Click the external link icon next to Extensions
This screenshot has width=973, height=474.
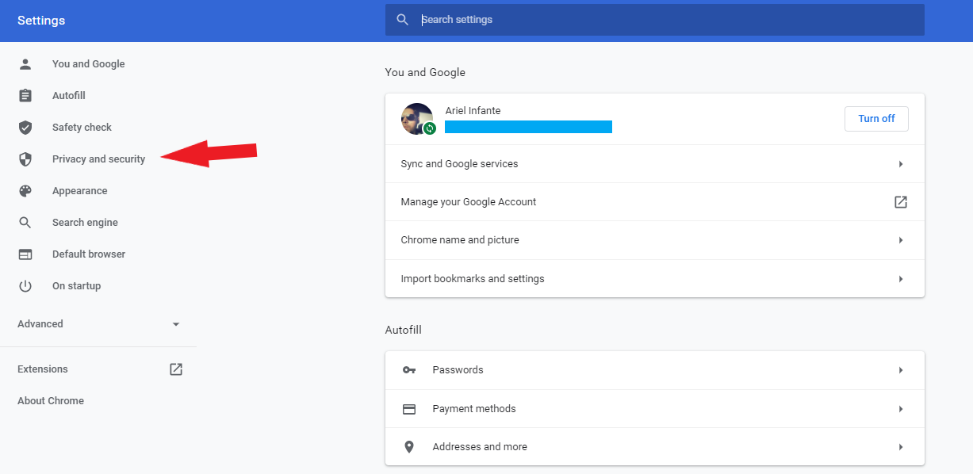[x=176, y=369]
